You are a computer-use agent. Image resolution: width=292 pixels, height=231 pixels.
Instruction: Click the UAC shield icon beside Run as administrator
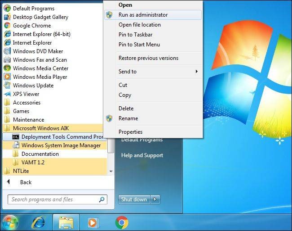pos(109,15)
